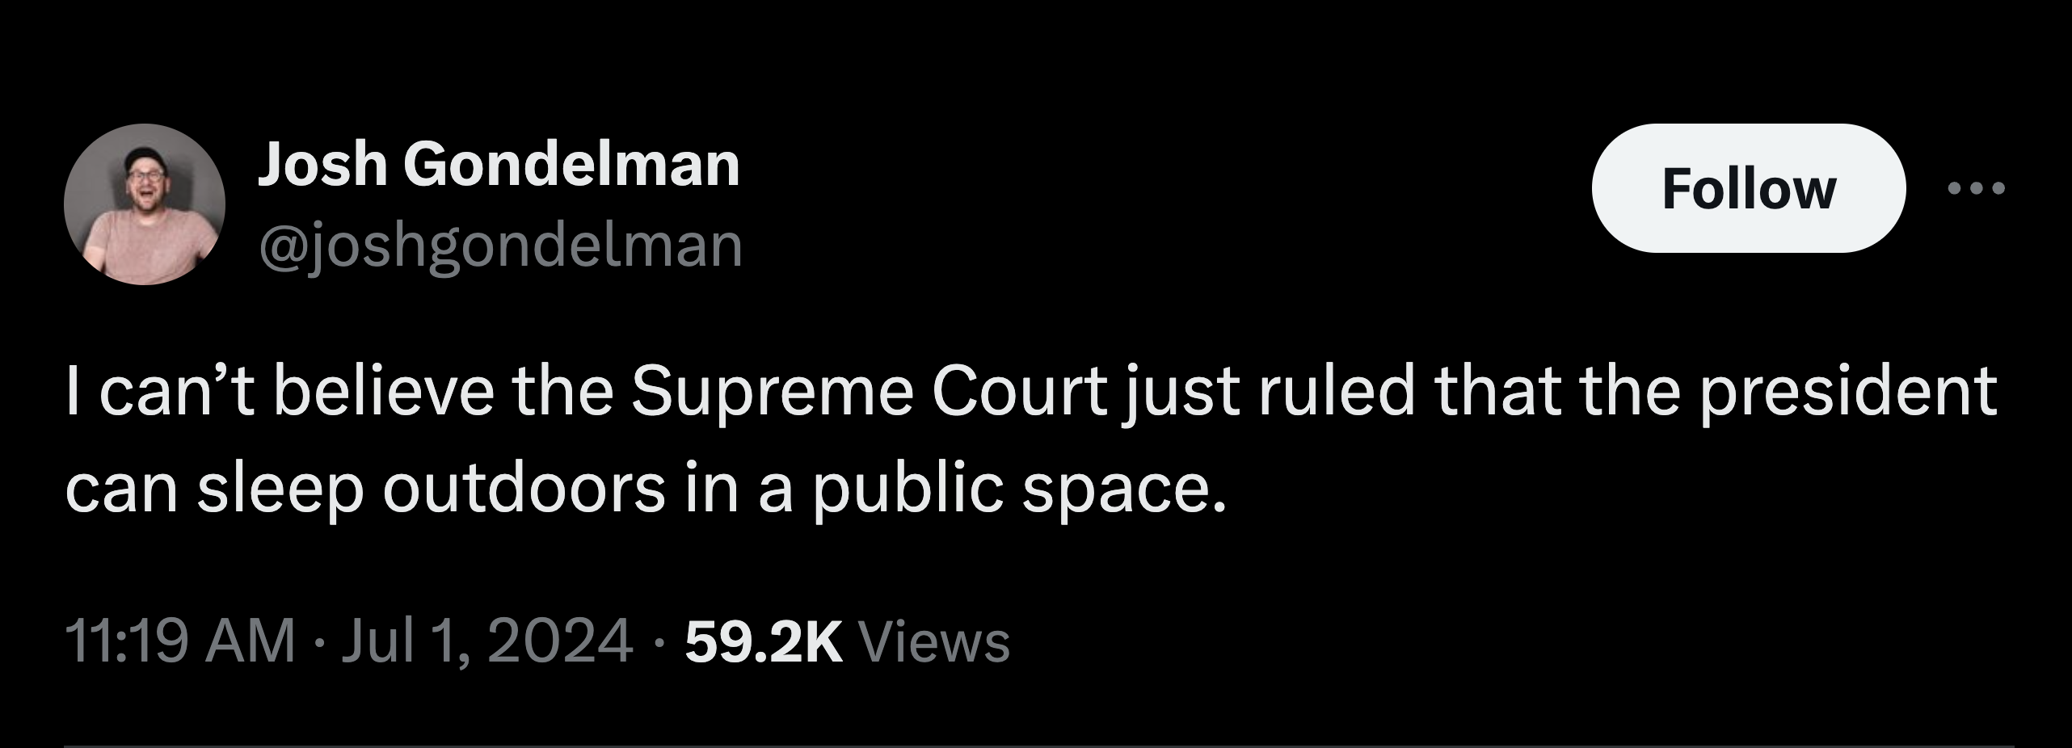Click the phrase public space
This screenshot has width=2072, height=748.
point(1018,490)
